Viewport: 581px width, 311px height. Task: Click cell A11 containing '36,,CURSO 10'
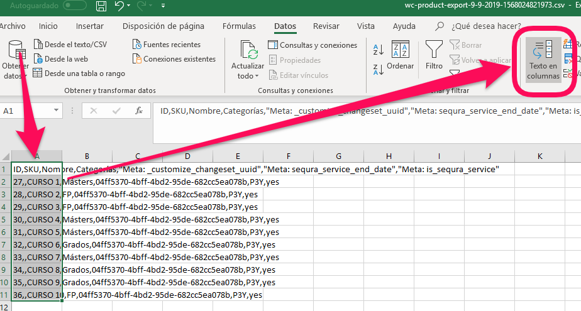coord(36,295)
